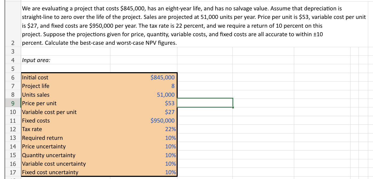Click the empty cell to the right of 51,000

205,95
